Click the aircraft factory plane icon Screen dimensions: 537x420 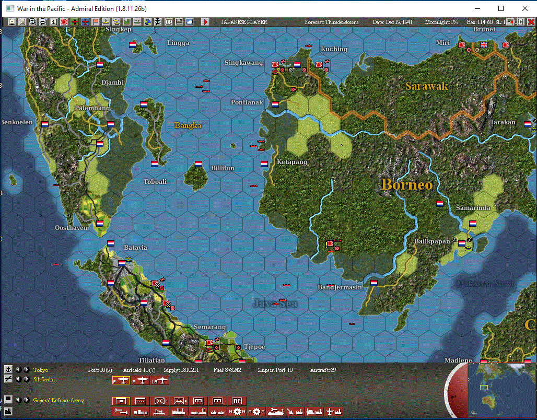tap(334, 412)
